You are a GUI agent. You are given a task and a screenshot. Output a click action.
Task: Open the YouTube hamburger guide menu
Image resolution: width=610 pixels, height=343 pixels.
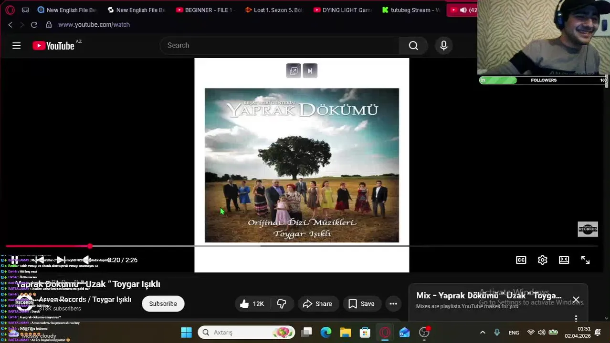click(x=16, y=45)
